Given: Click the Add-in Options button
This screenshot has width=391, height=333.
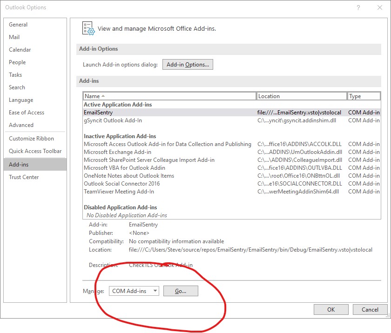Looking at the screenshot, I should click(x=188, y=65).
